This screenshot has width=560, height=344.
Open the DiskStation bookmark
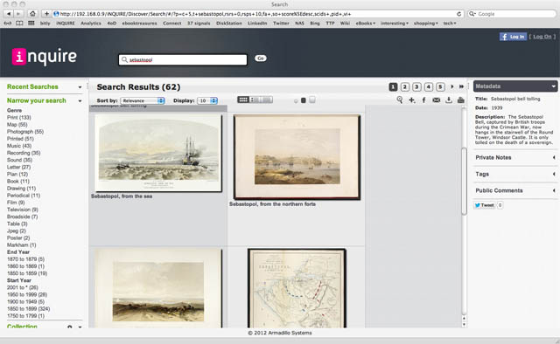point(229,24)
